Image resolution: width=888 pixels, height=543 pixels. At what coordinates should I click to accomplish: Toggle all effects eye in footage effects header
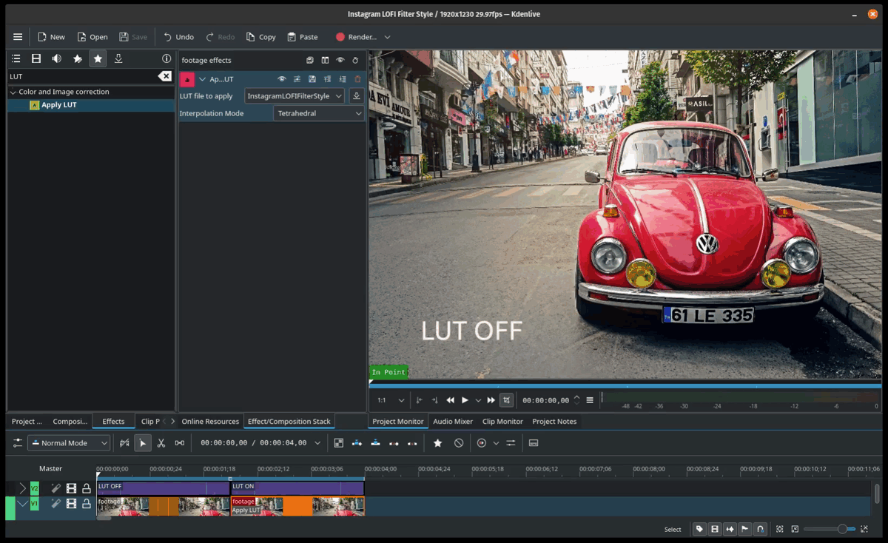(340, 60)
